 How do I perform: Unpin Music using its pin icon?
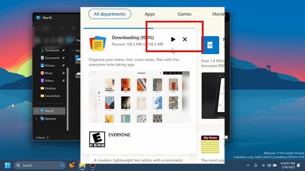(x=63, y=73)
